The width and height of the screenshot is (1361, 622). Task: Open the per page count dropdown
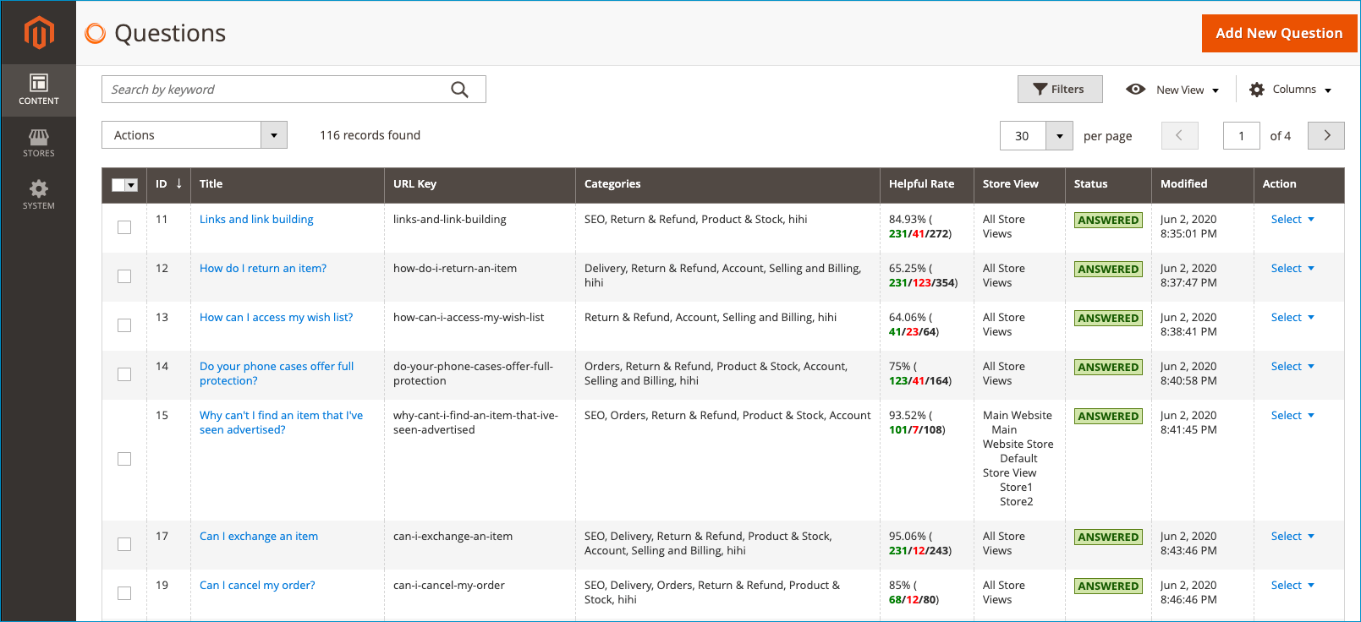tap(1059, 135)
